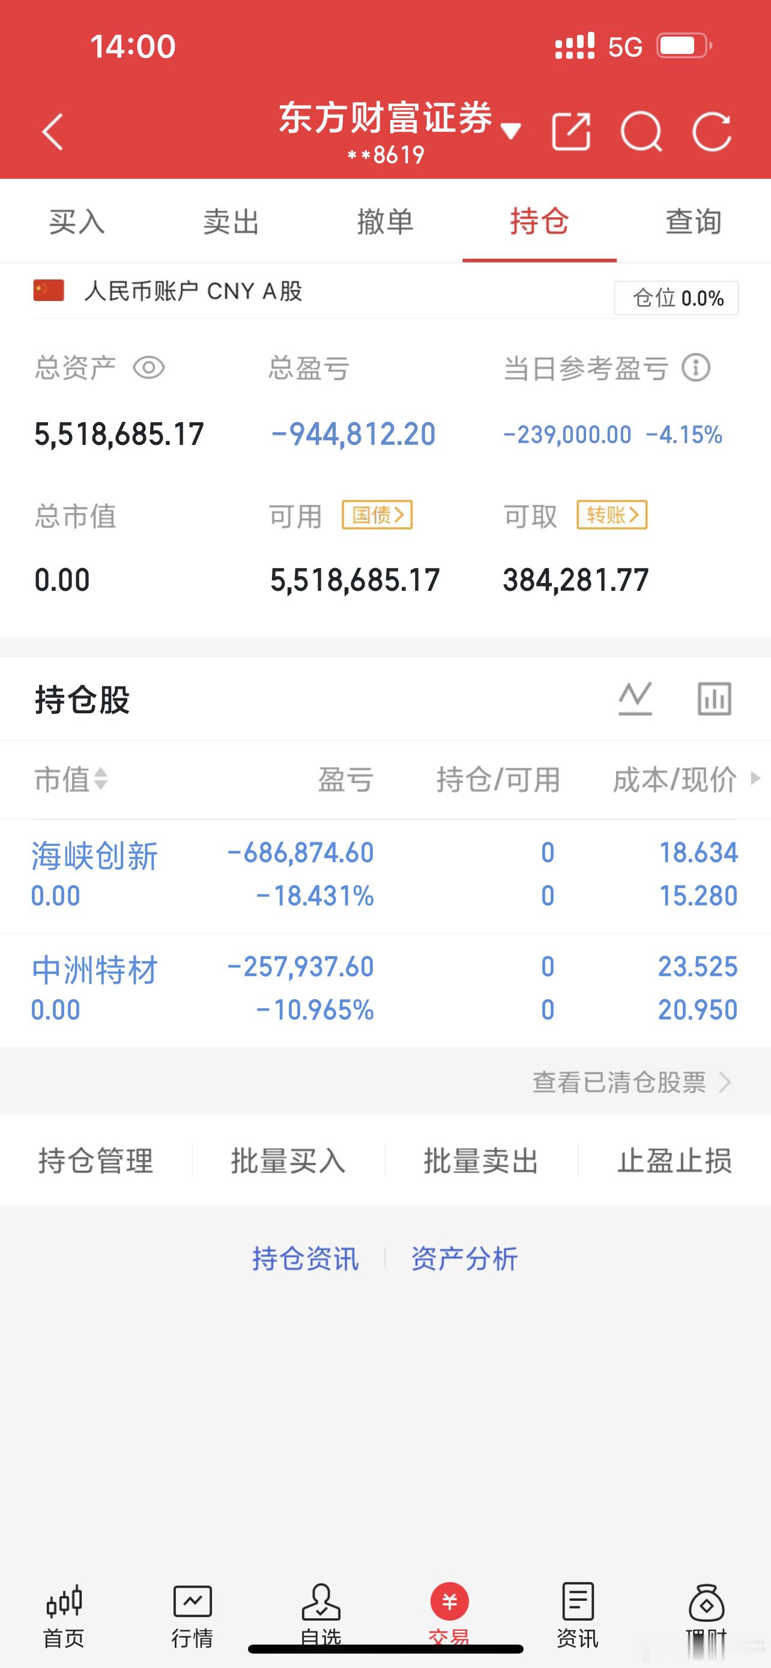
Task: Tap 中洲特材 loss percent -10.965%
Action: (315, 1009)
